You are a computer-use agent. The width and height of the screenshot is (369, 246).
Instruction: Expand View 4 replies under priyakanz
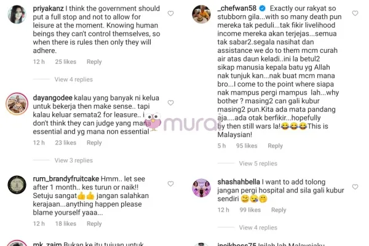pyautogui.click(x=74, y=79)
